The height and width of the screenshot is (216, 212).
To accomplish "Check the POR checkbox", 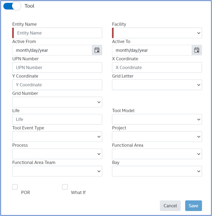I will [15, 187].
